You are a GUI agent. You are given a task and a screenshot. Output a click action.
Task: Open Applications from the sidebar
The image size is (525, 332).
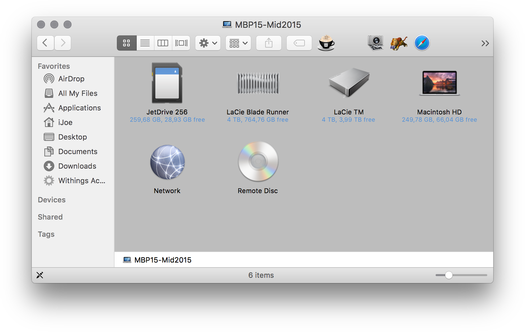click(x=79, y=108)
